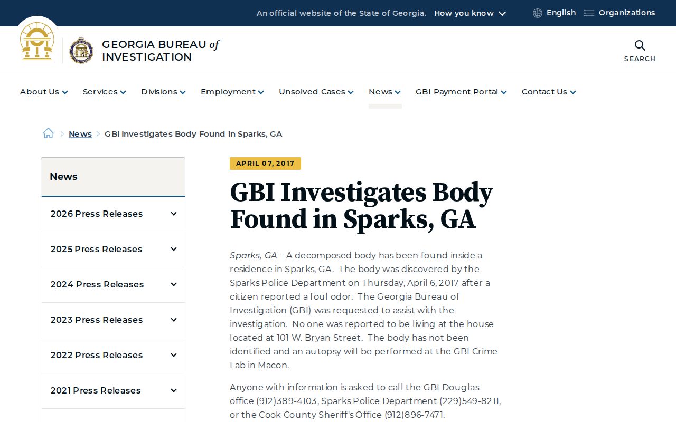
Task: Open the Organizations list
Action: click(627, 13)
